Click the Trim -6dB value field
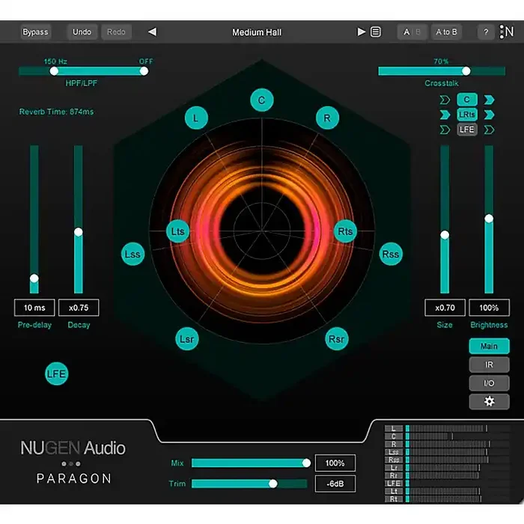524x524 pixels. pyautogui.click(x=335, y=484)
